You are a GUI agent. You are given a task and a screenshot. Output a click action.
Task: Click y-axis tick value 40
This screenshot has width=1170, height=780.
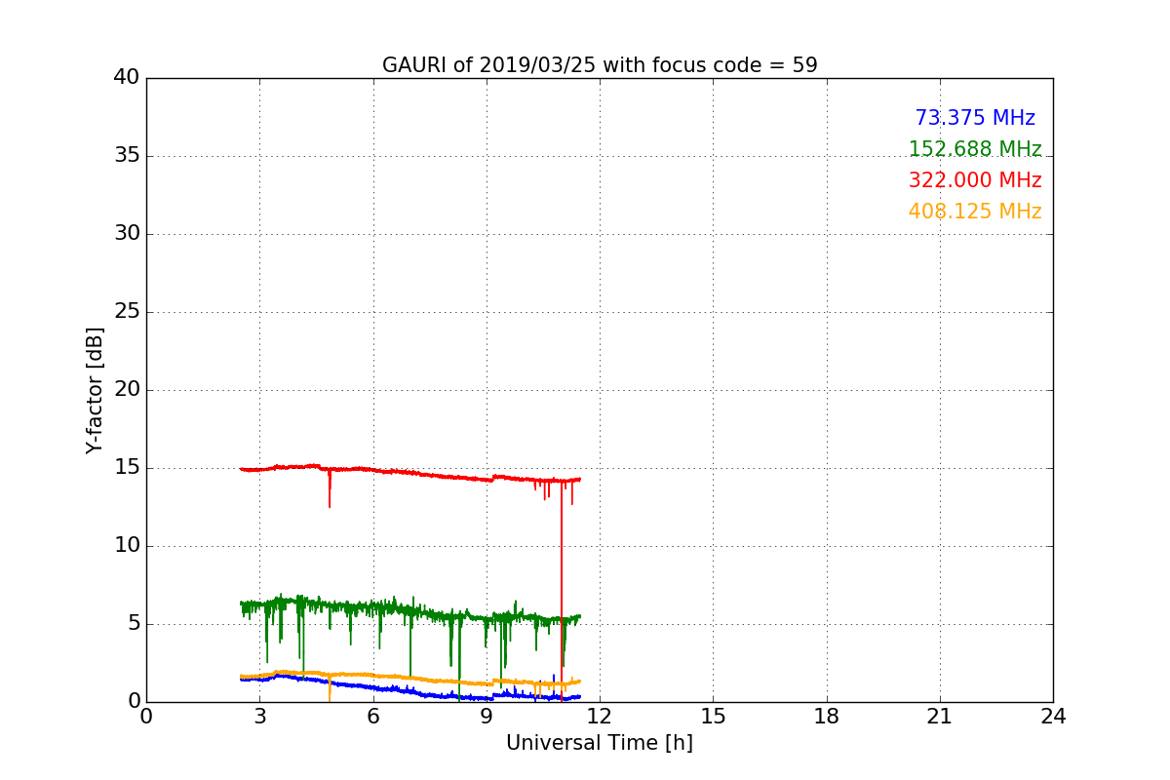[x=127, y=78]
